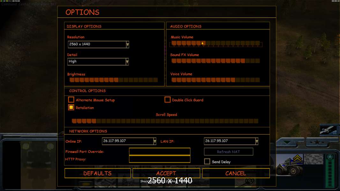This screenshot has width=340, height=191.
Task: Enable Double Click Guard checkbox
Action: pos(167,100)
